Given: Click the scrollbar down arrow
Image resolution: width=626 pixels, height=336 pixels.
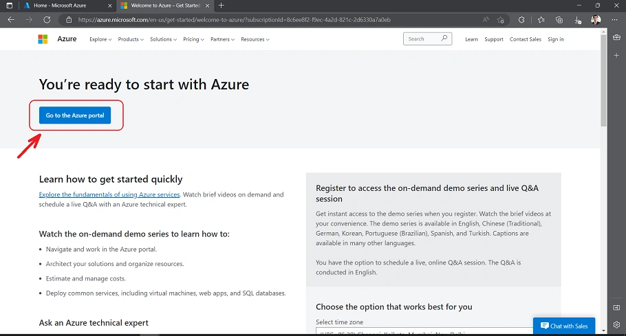Looking at the screenshot, I should point(604,331).
